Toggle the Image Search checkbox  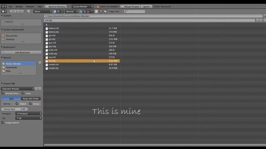coord(3,123)
